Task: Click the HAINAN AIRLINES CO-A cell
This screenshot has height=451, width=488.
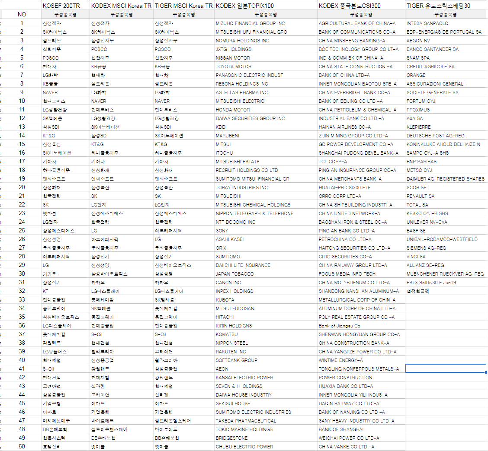Action: coord(361,127)
